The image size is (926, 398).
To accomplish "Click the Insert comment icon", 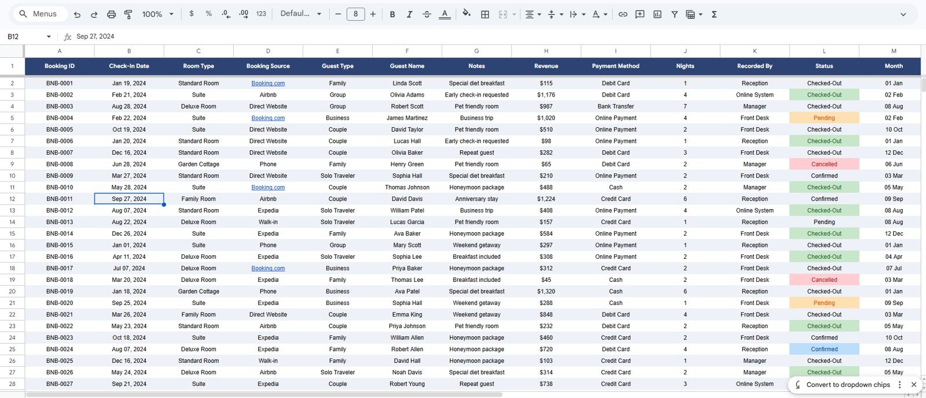I will pos(640,14).
